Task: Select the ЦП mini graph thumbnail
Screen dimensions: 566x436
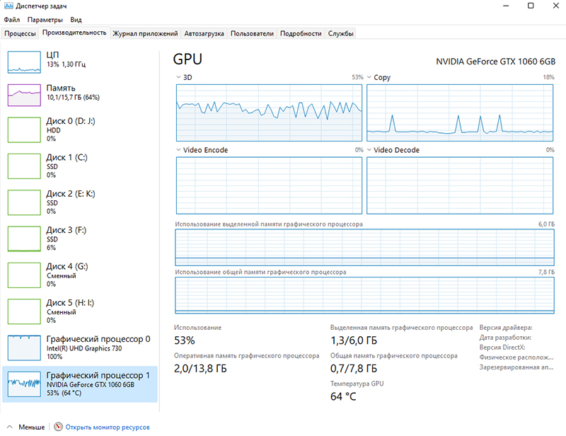Action: (24, 62)
